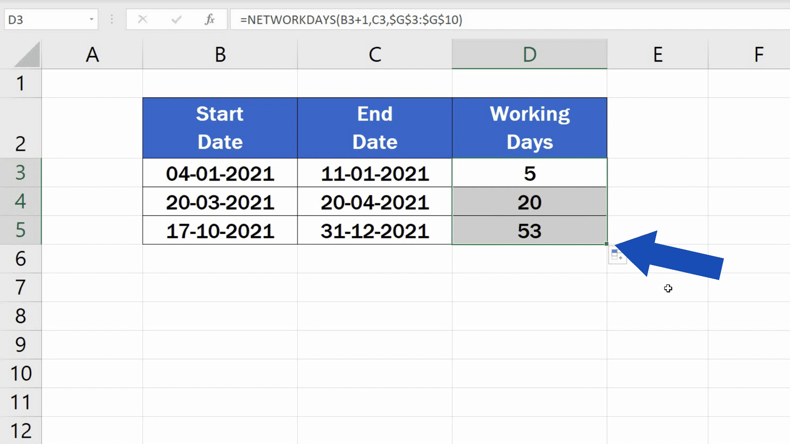
Task: Open the Name Box dropdown arrow
Action: coord(91,20)
